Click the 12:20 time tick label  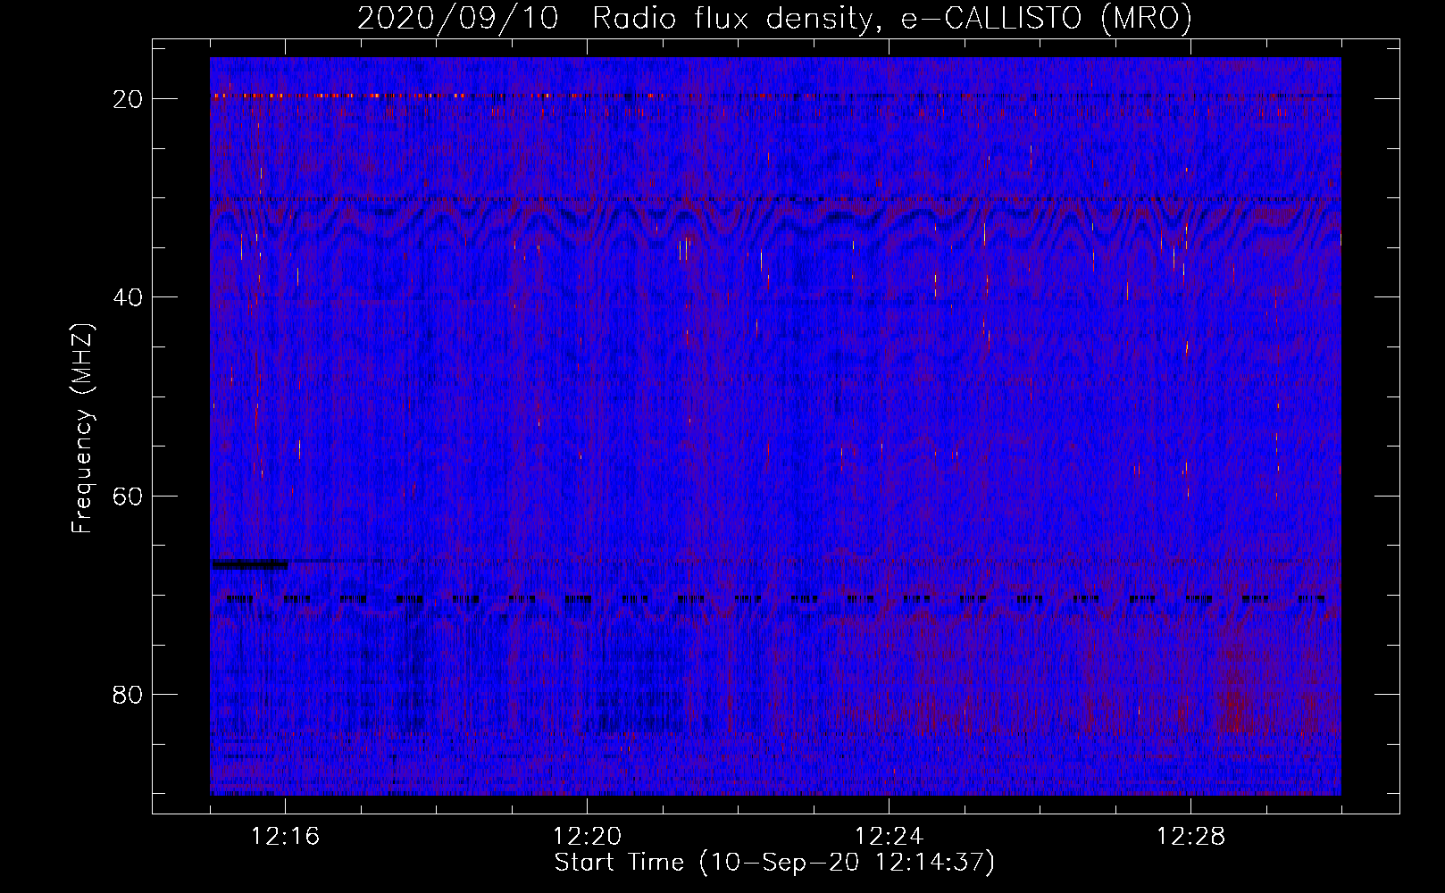pyautogui.click(x=587, y=837)
